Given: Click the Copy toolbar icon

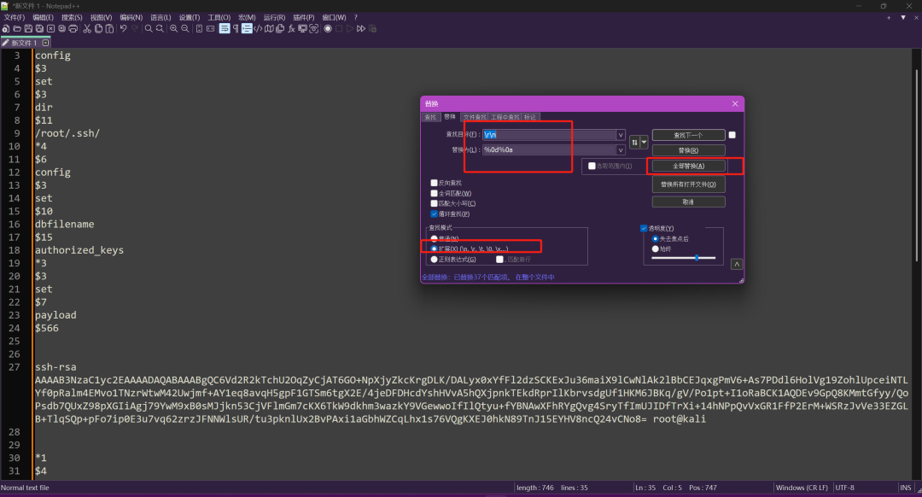Looking at the screenshot, I should (x=98, y=28).
